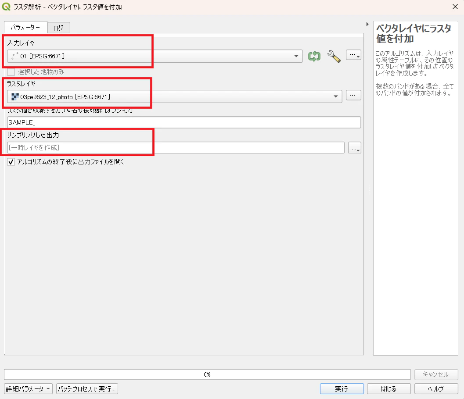Close the ラスタ解析 dialog window

[455, 7]
